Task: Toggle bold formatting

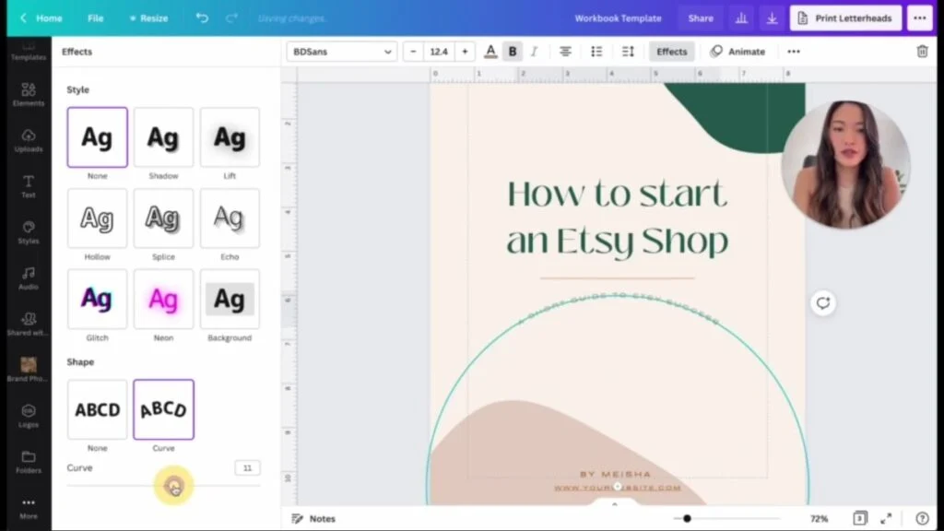Action: pyautogui.click(x=512, y=51)
